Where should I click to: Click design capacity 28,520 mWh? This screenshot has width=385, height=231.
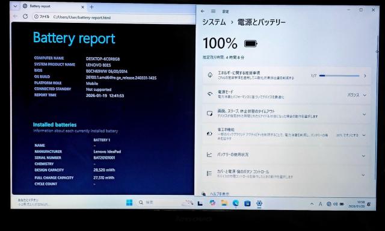point(104,170)
